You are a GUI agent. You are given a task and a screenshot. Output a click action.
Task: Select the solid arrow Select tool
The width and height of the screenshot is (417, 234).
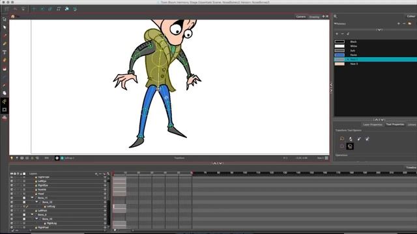pyautogui.click(x=5, y=27)
